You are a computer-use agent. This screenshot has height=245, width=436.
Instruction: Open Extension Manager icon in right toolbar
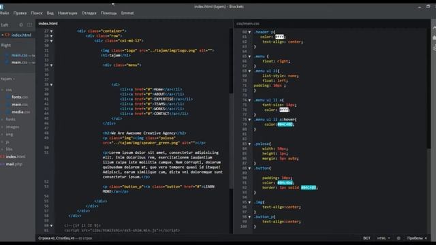click(x=434, y=38)
